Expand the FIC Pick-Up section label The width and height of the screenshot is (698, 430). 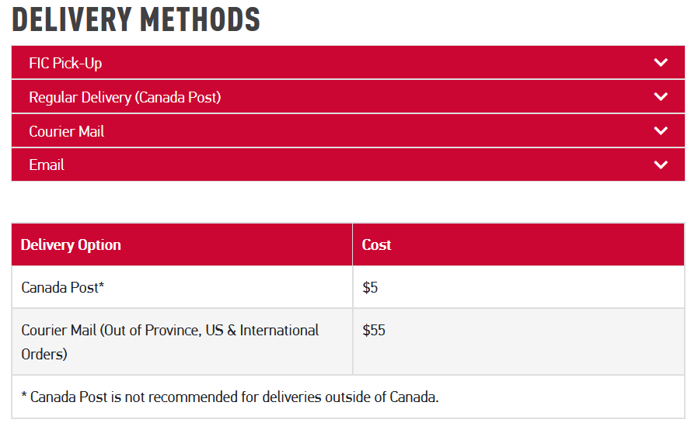point(65,63)
